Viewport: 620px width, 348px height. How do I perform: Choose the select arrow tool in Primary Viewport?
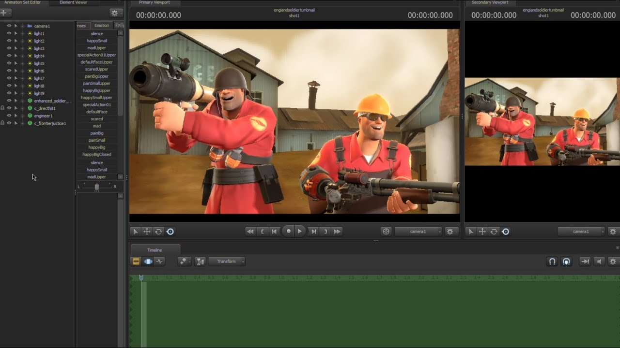[x=136, y=232]
